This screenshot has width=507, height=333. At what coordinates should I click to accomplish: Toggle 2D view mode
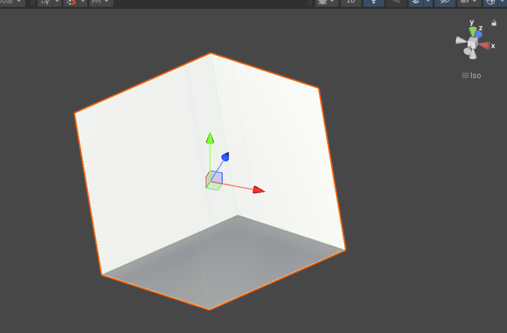pos(351,2)
